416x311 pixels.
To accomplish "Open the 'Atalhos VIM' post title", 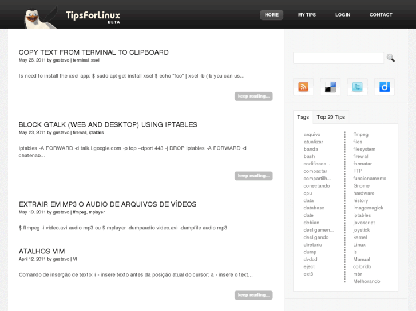I will [x=42, y=251].
